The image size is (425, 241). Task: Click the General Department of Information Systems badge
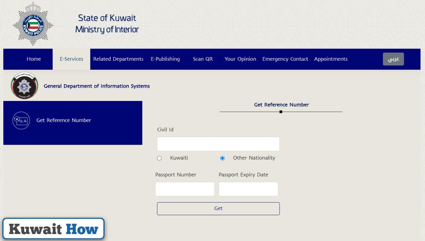point(24,85)
